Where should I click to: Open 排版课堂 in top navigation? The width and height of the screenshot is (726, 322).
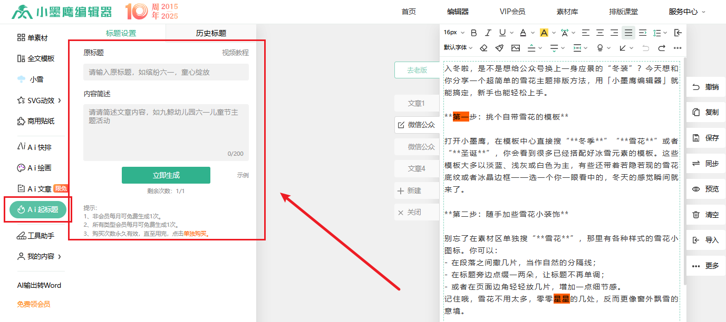click(623, 12)
